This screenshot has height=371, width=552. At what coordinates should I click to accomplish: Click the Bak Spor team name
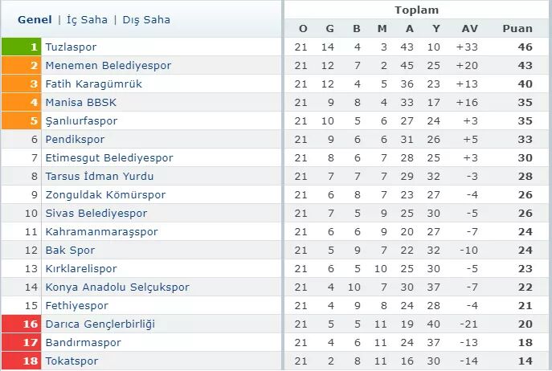(x=70, y=250)
